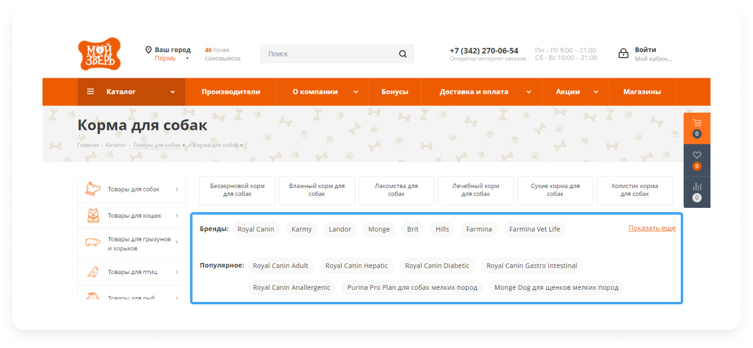Choose the Brit brand tag
The image size is (753, 348).
pos(413,229)
